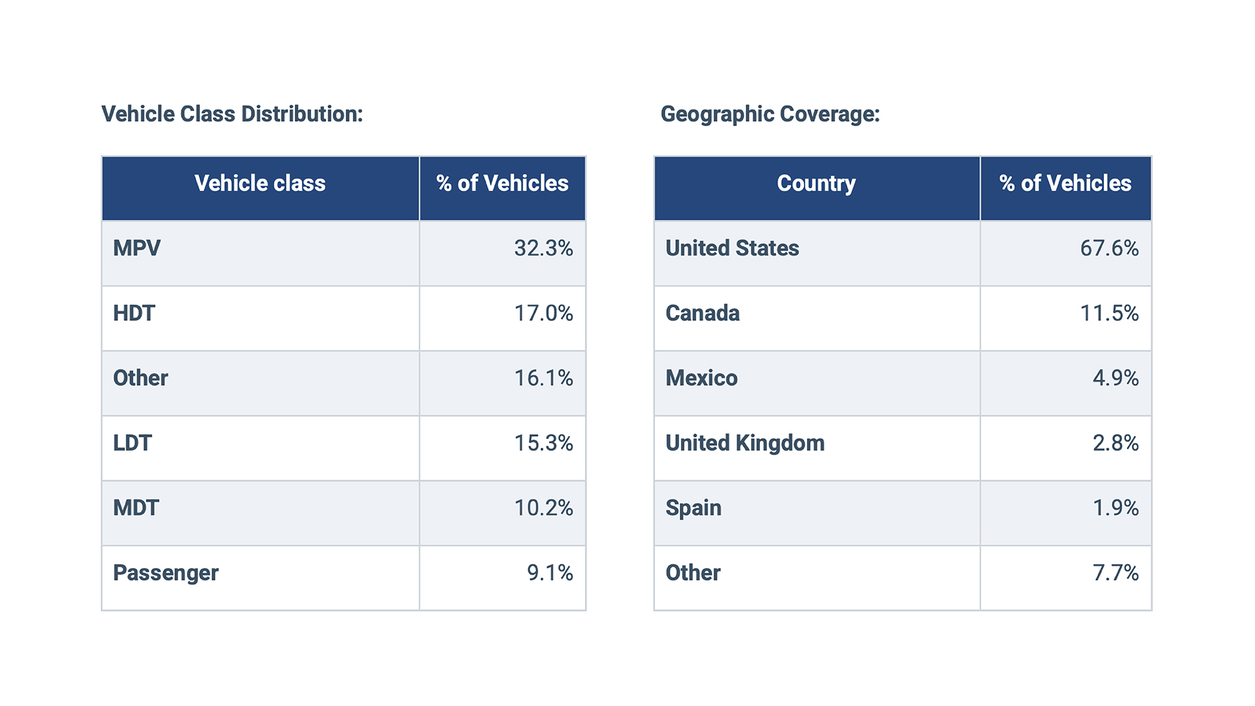Click the Spain row label
Screen dimensions: 1255x706
pyautogui.click(x=694, y=508)
